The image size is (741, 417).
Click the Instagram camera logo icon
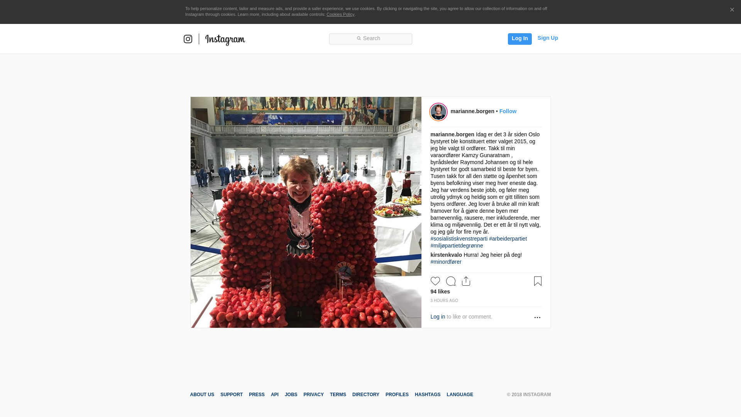[x=188, y=39]
